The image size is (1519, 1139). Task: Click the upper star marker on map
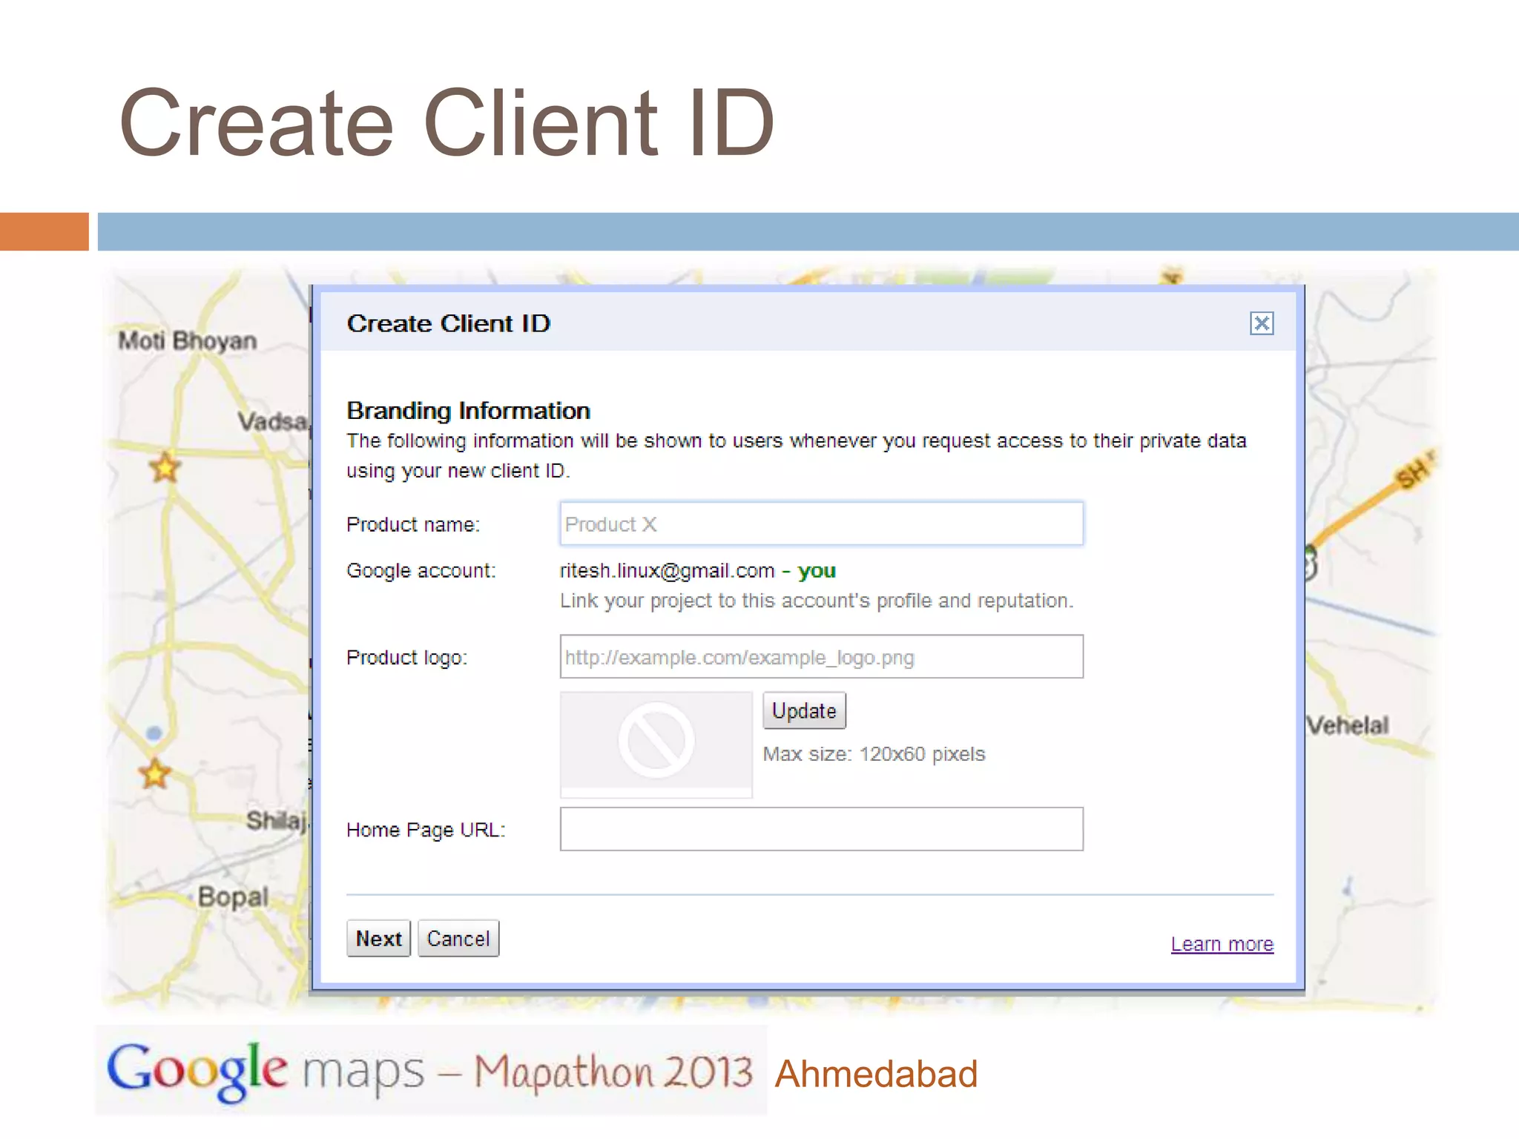click(165, 467)
